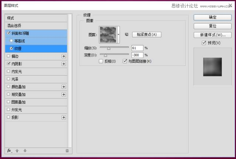Click the move effect down arrow icon
Image resolution: width=236 pixels, height=159 pixels.
pos(25,150)
